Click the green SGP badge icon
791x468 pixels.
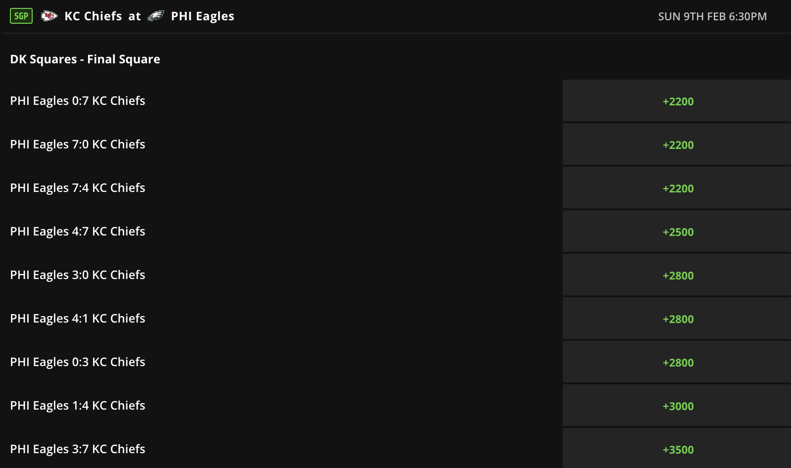pos(21,16)
